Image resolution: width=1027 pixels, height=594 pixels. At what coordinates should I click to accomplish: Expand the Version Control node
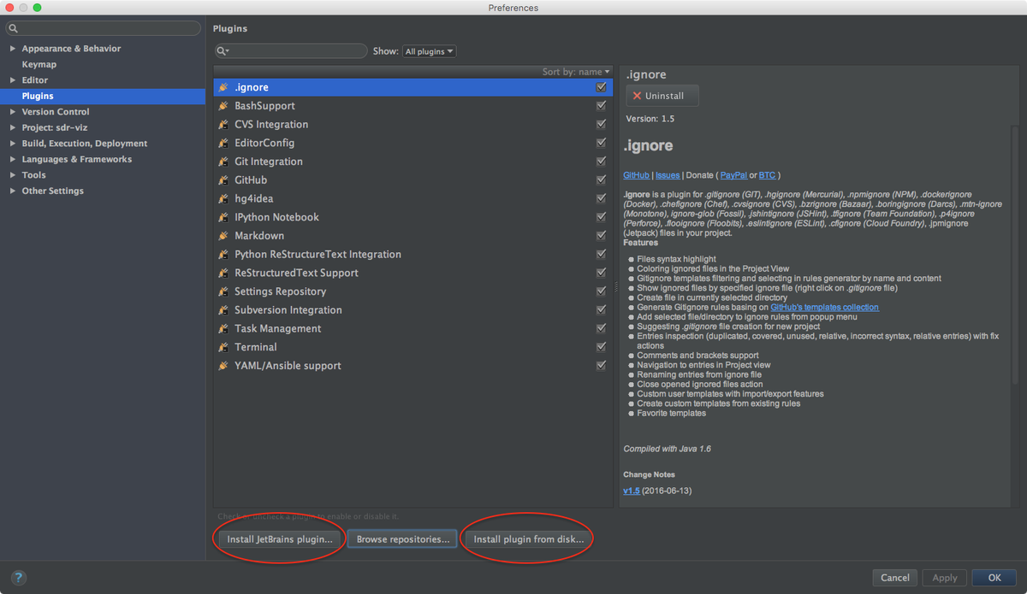point(12,112)
